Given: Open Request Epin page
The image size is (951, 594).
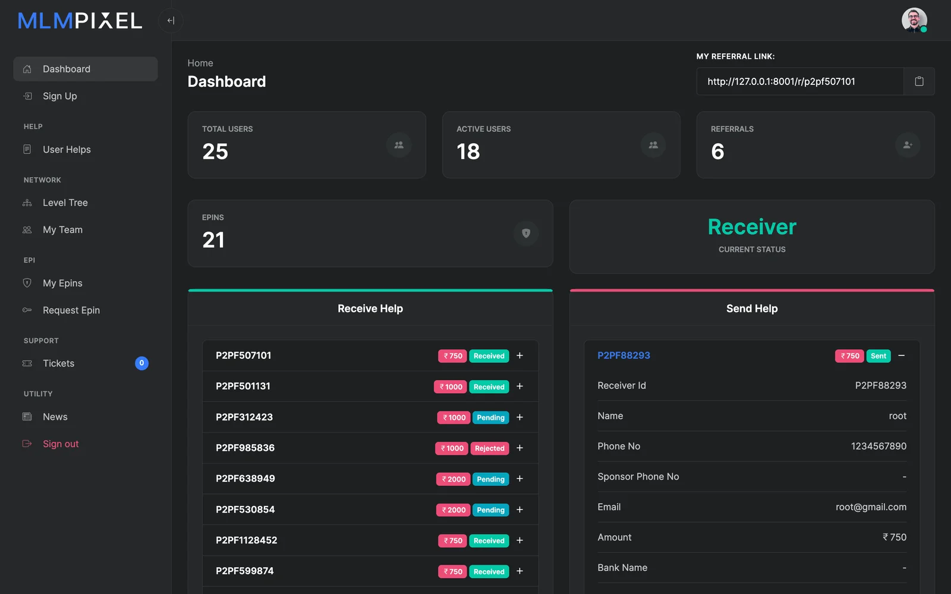Looking at the screenshot, I should click(x=86, y=310).
